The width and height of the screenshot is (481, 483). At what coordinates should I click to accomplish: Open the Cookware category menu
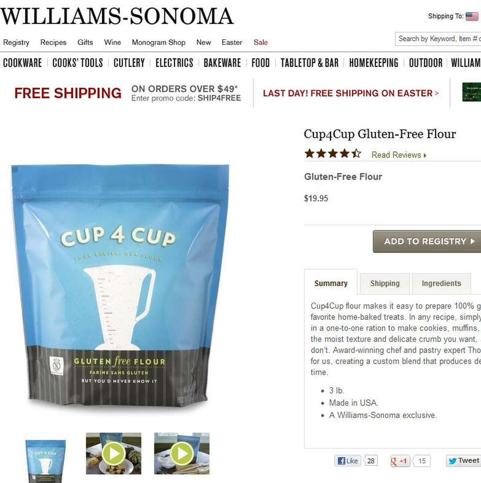[x=22, y=63]
